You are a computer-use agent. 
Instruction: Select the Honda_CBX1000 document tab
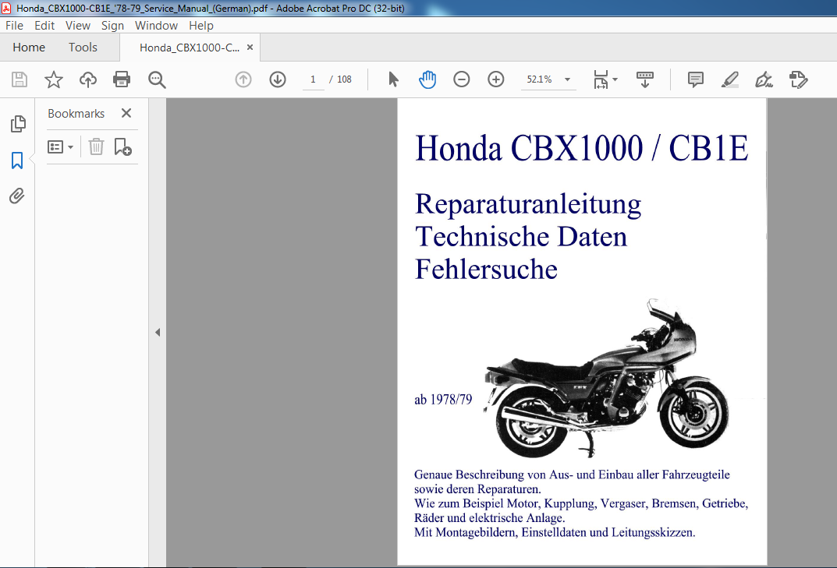coord(190,48)
